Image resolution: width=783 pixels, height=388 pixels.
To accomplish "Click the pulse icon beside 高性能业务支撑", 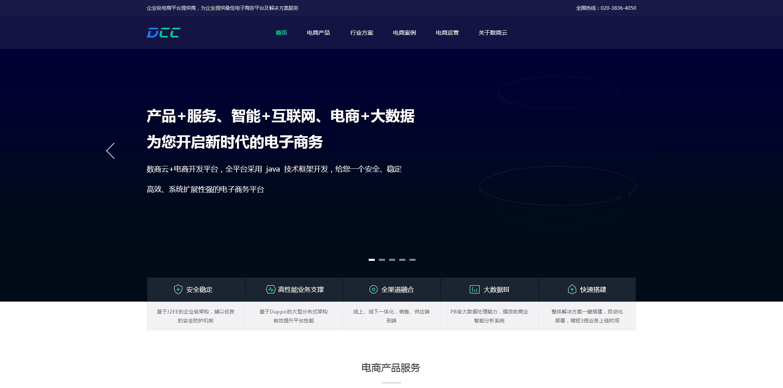I will click(270, 289).
